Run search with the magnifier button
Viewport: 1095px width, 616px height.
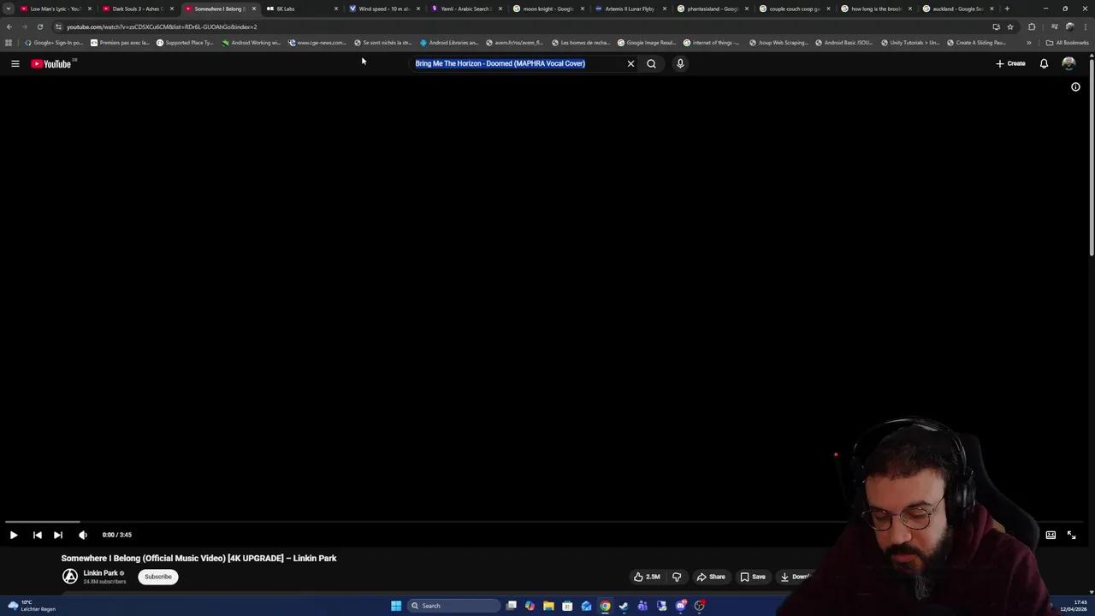[651, 63]
